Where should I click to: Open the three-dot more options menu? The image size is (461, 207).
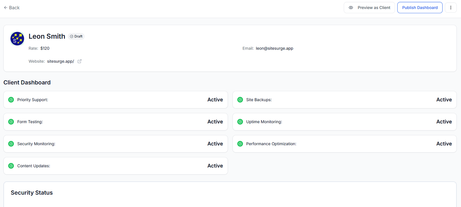(x=451, y=8)
